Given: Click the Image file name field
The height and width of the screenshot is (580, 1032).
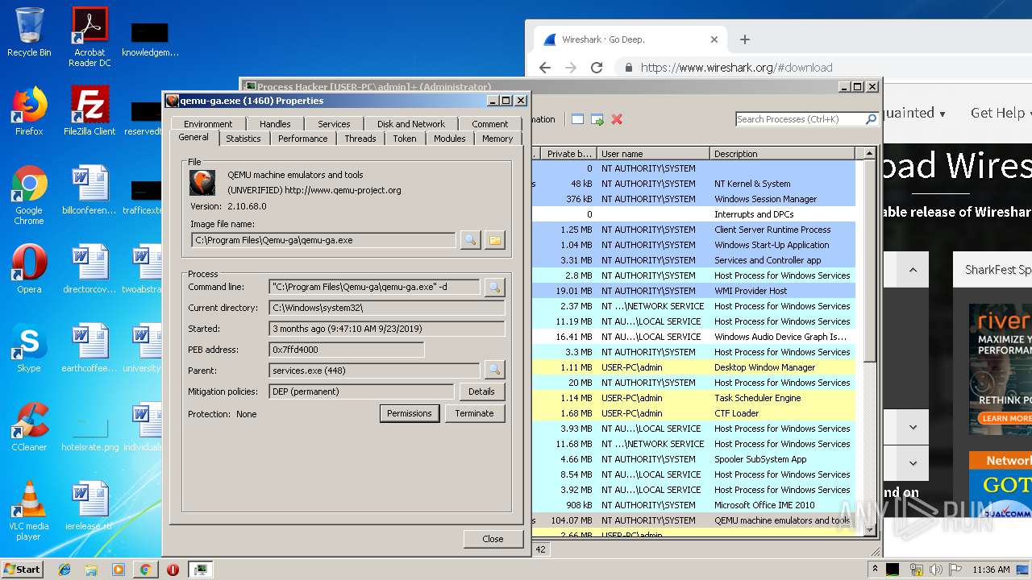Looking at the screenshot, I should point(323,240).
